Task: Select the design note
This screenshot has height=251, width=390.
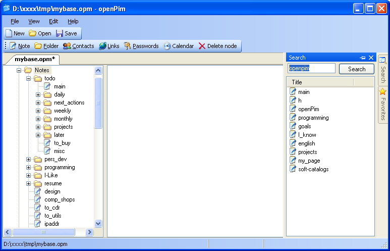Action: pyautogui.click(x=52, y=191)
